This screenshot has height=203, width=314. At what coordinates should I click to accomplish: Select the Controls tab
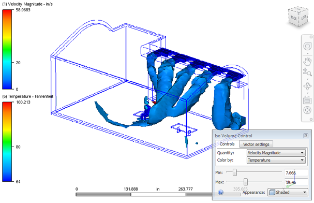227,144
